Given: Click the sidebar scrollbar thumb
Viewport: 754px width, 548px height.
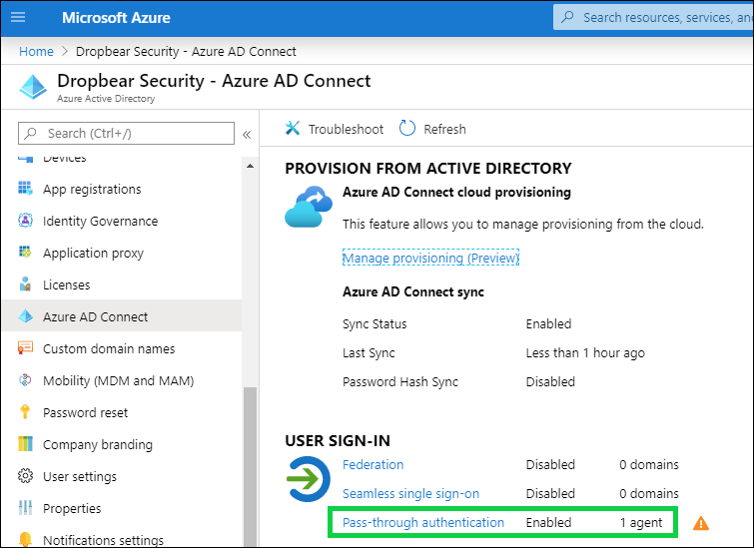Looking at the screenshot, I should pos(250,466).
